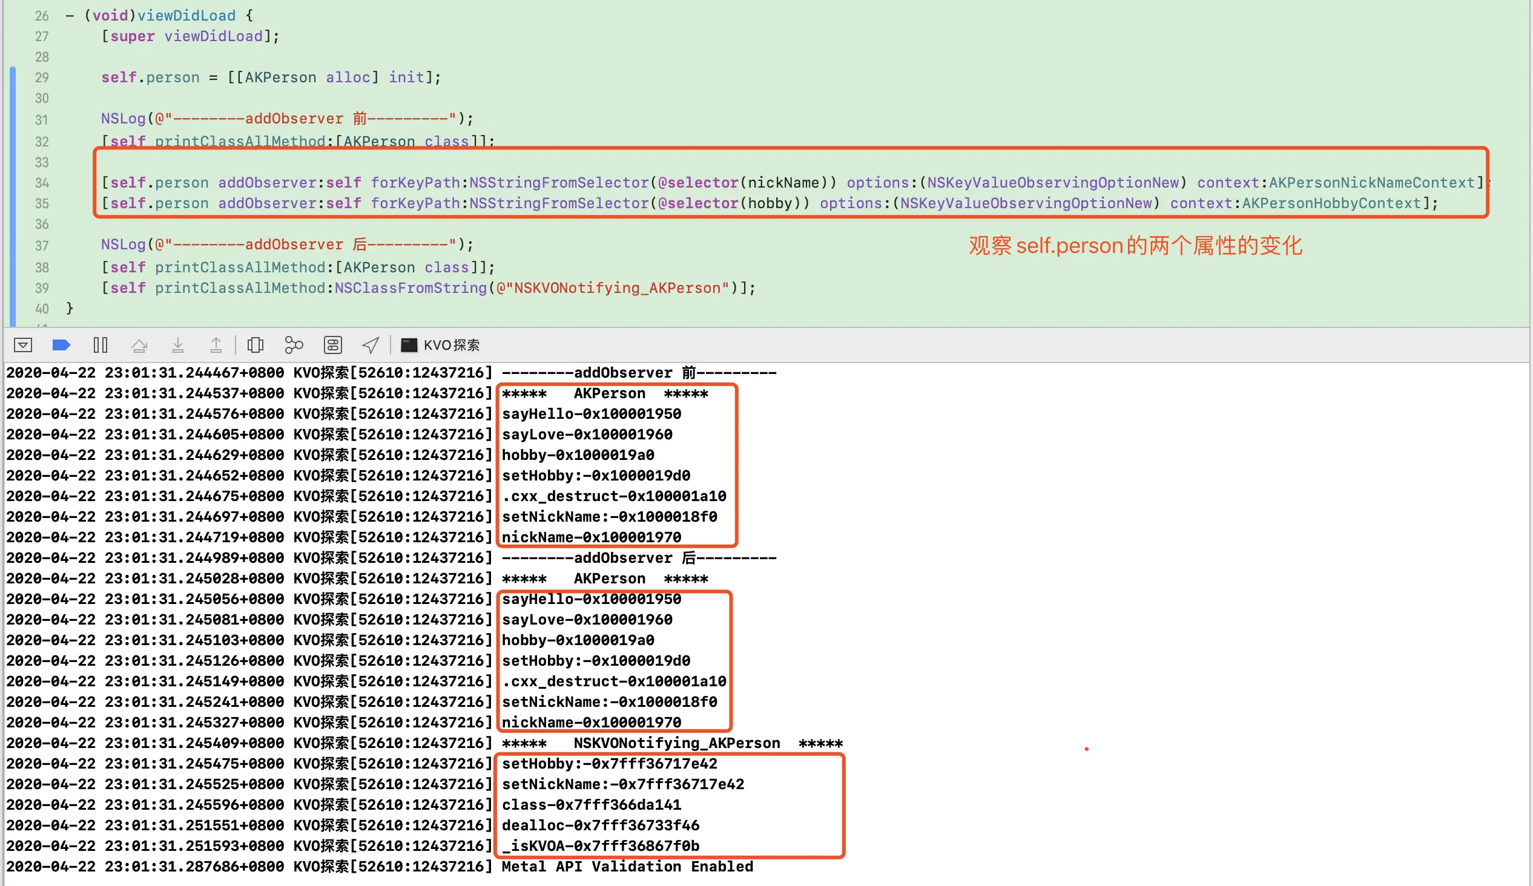
Task: Toggle breakpoints activation arrow
Action: [61, 346]
